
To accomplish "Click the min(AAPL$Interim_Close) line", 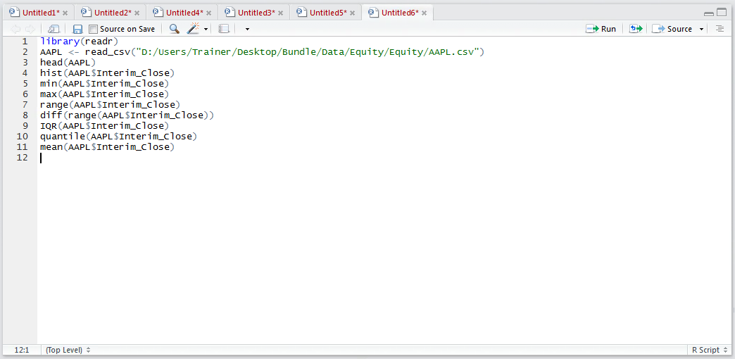I will tap(104, 84).
